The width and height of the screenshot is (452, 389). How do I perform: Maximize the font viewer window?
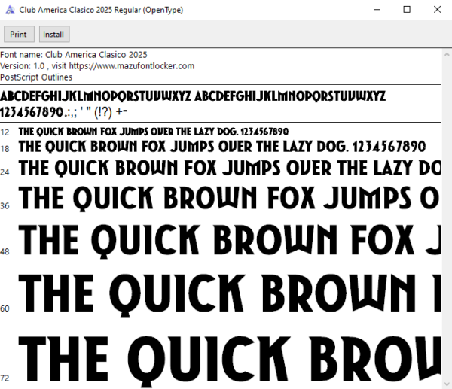(407, 10)
